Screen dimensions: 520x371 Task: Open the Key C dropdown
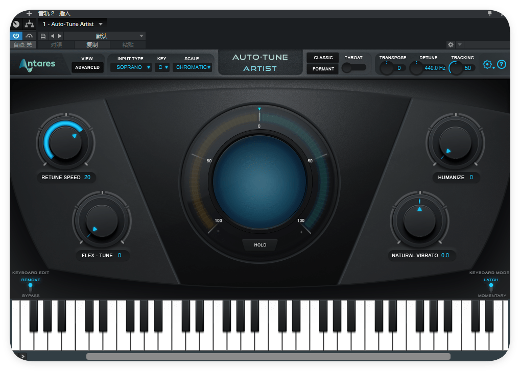pos(162,67)
